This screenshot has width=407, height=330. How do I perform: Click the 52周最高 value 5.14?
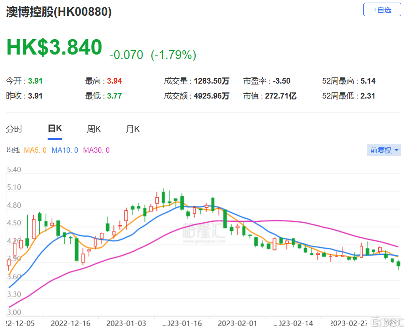click(368, 81)
